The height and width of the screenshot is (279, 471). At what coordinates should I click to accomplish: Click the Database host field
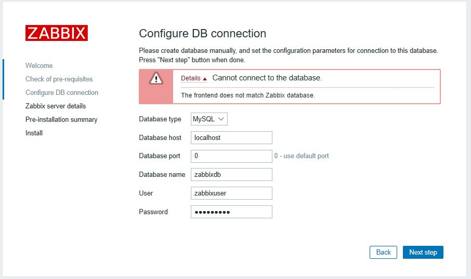[231, 137]
